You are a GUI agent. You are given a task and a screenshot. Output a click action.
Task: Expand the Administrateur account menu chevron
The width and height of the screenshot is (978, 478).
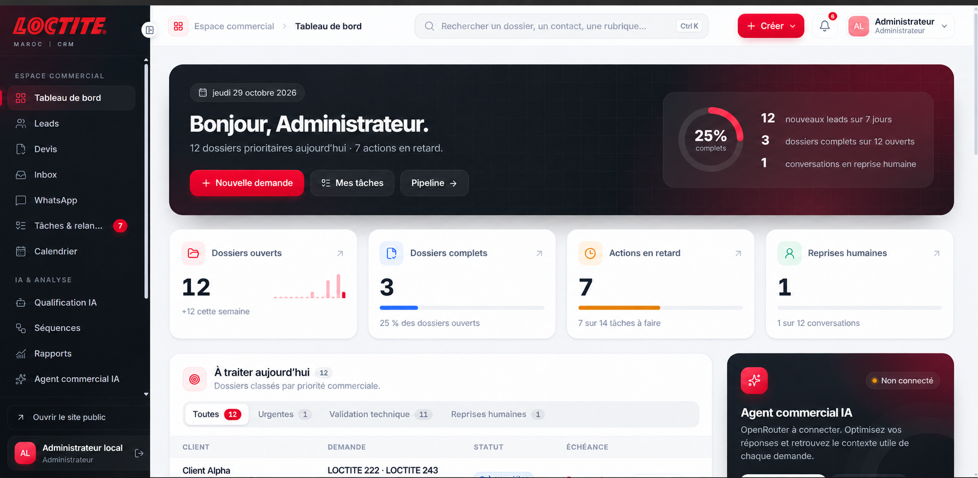pos(944,26)
